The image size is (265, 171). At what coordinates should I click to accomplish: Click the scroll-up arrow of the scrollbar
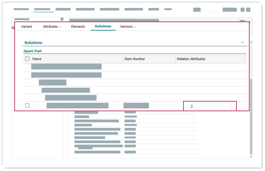251,42
